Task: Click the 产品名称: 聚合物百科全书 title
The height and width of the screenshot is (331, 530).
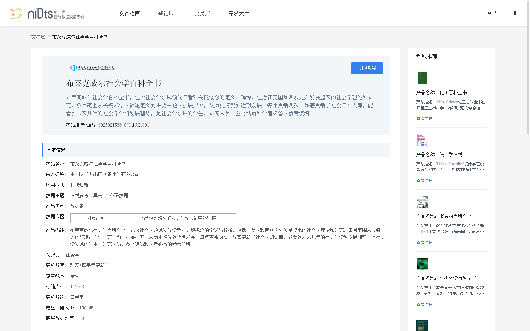Action: [444, 216]
